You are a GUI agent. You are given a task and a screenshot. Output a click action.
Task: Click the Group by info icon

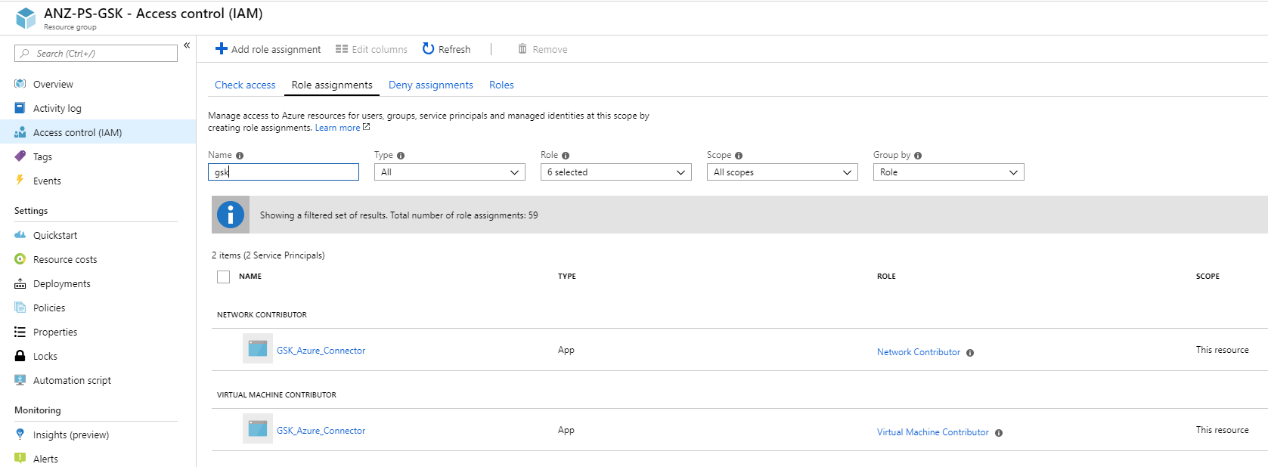click(x=918, y=156)
